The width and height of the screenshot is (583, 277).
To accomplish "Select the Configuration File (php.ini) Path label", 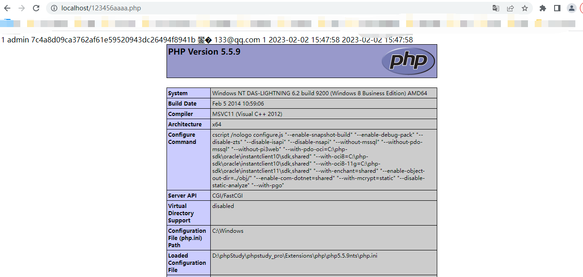I will coord(187,238).
